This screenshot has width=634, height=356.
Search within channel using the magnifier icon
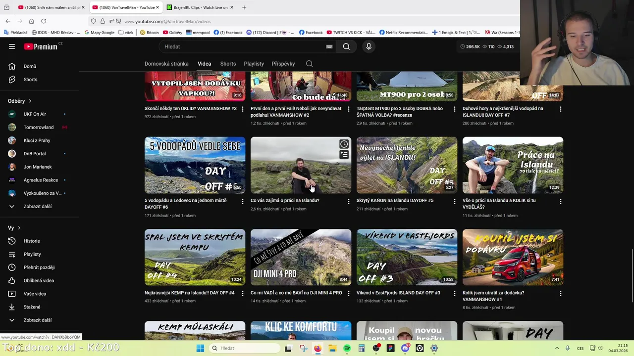310,64
